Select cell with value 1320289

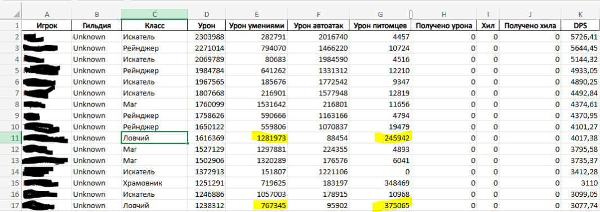[257, 160]
